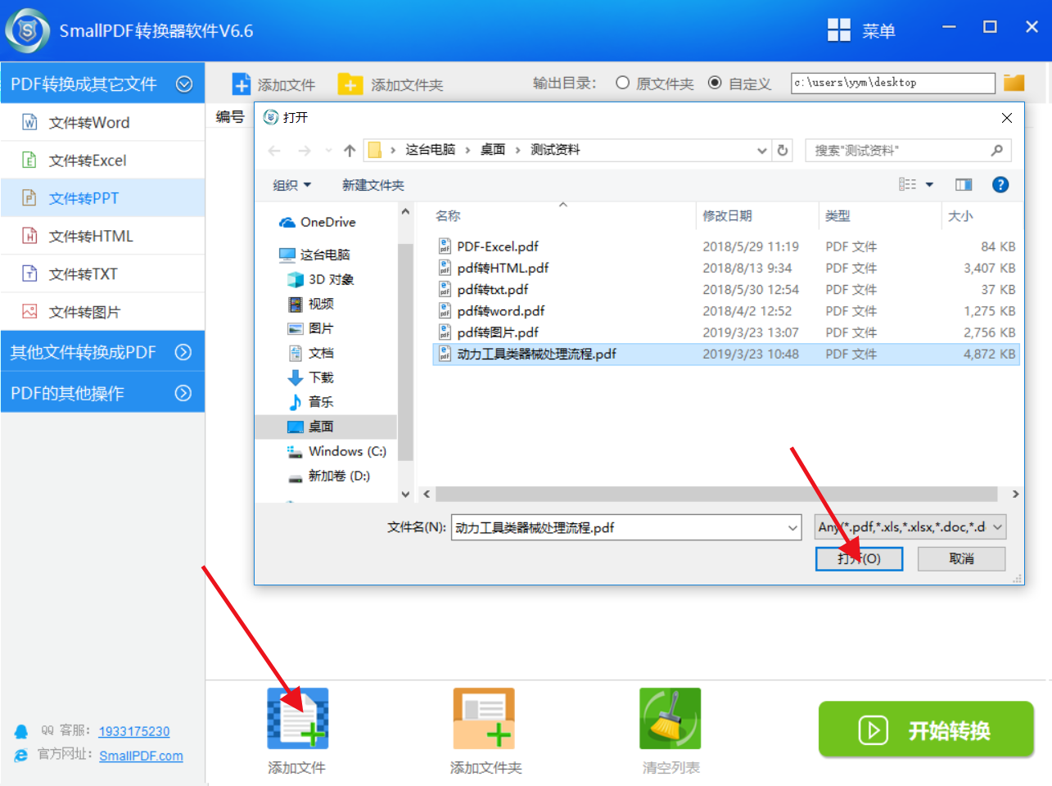Viewport: 1052px width, 786px height.
Task: Click the large 添加文件 icon at the bottom
Action: 298,718
